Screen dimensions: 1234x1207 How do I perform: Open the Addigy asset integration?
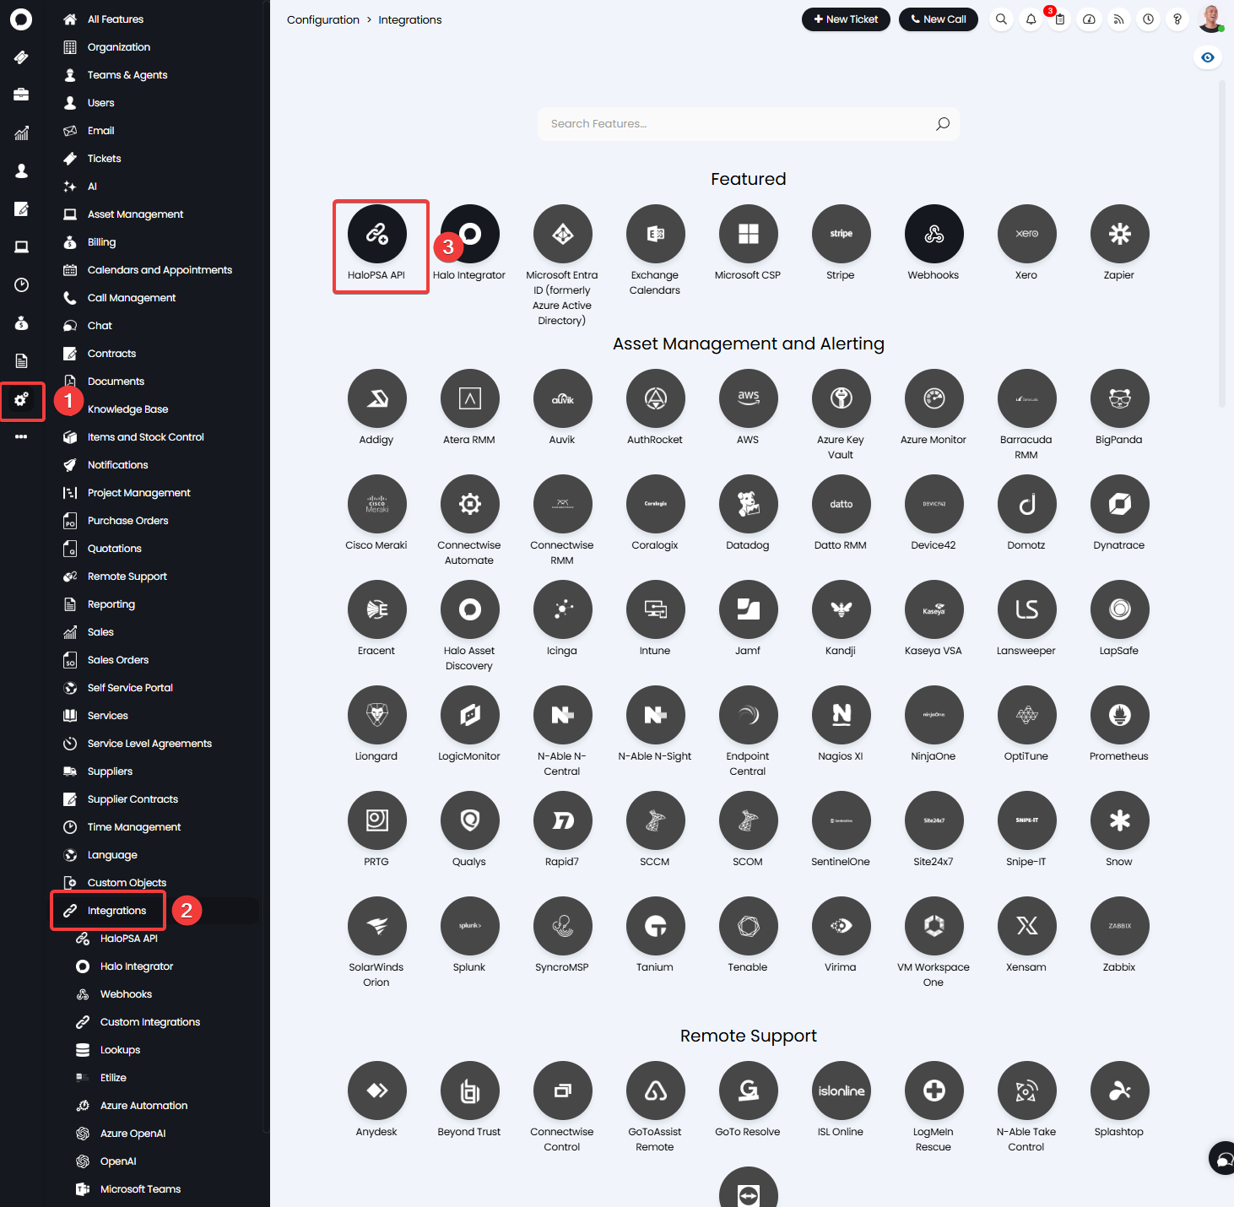tap(377, 398)
